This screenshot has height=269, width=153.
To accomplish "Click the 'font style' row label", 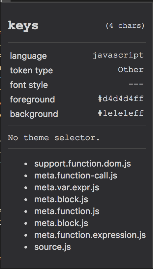I will 29,85.
